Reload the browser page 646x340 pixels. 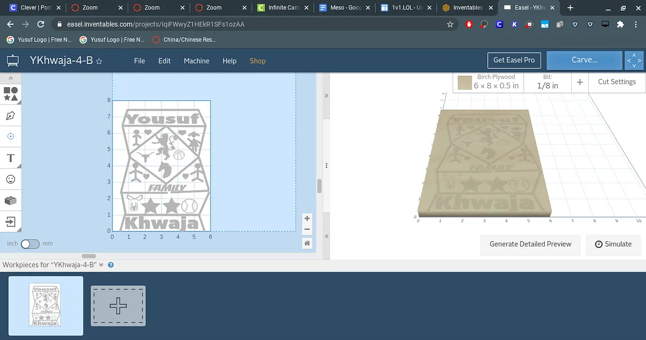(x=40, y=24)
